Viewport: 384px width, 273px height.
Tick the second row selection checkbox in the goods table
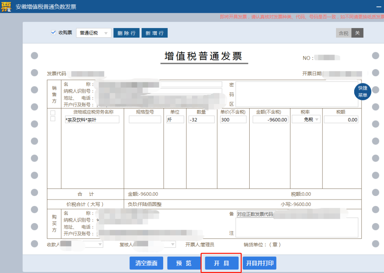click(x=53, y=119)
